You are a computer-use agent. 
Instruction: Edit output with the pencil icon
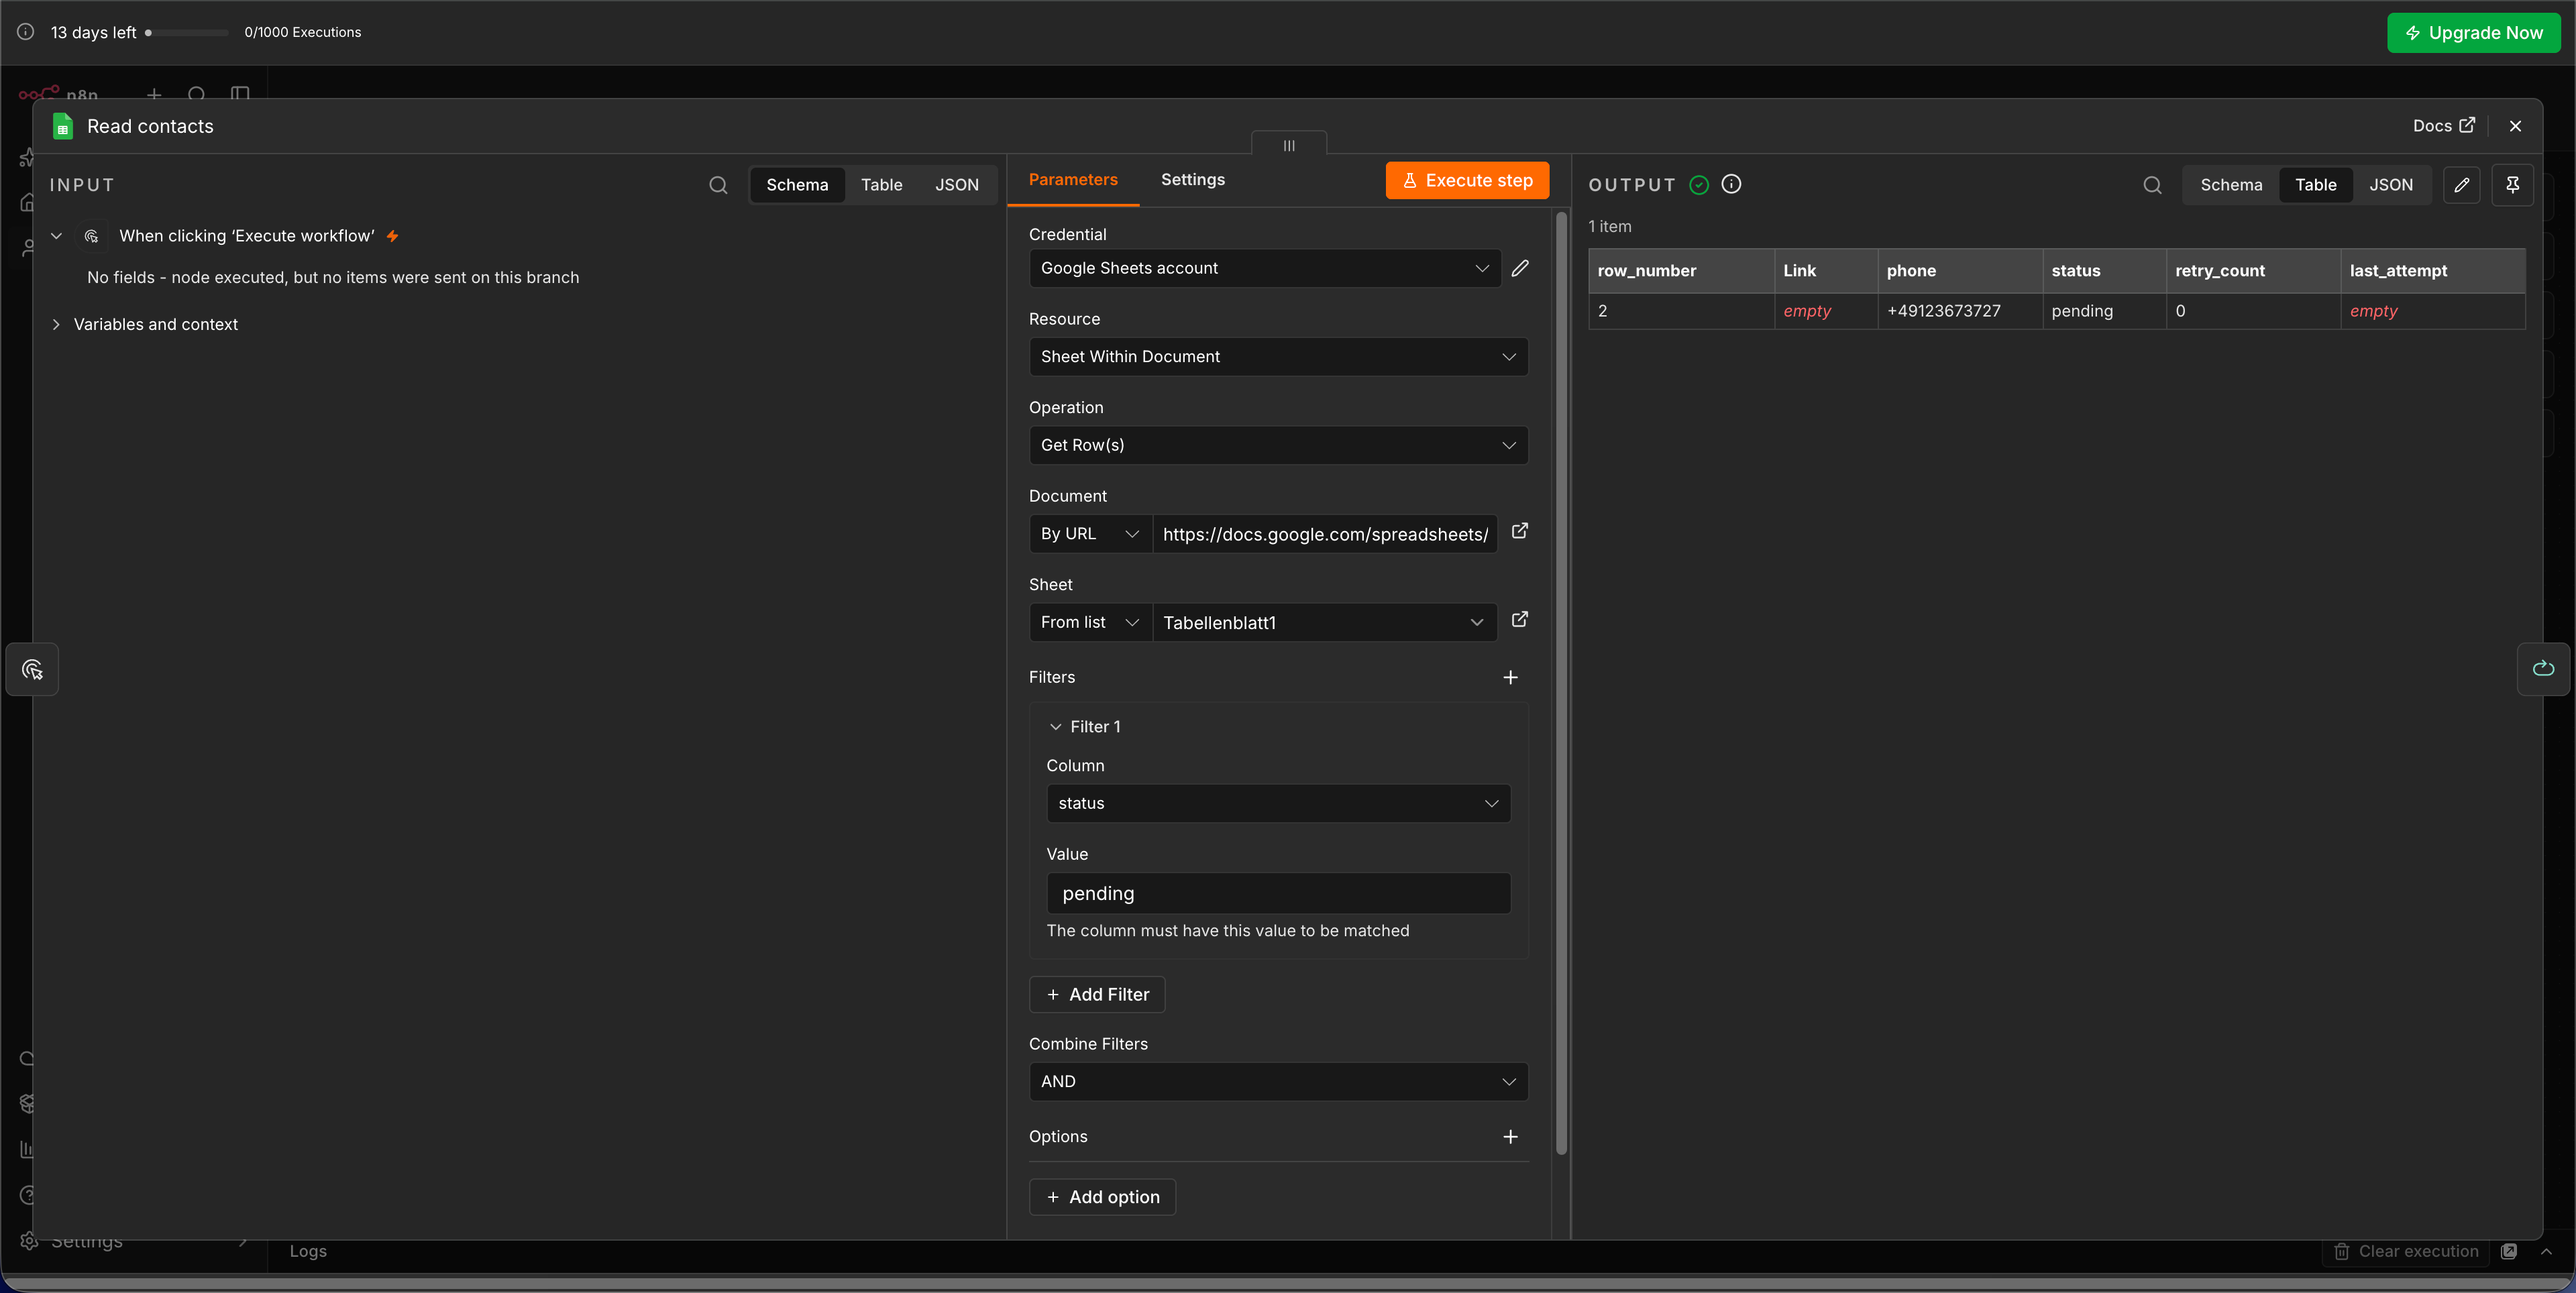[2462, 185]
